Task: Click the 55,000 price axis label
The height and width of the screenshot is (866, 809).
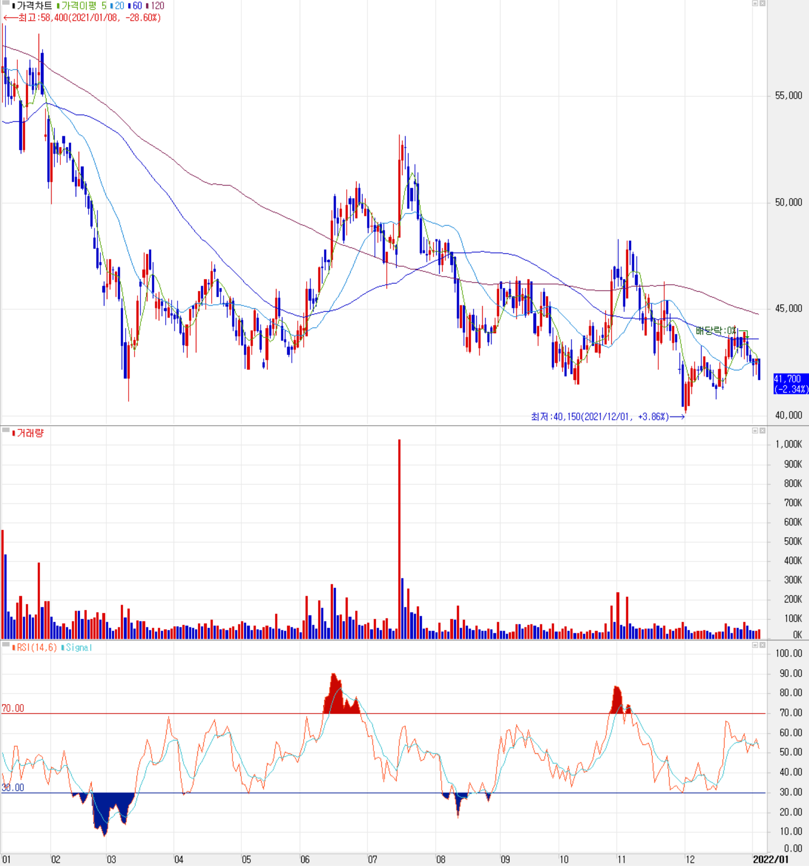Action: (788, 95)
